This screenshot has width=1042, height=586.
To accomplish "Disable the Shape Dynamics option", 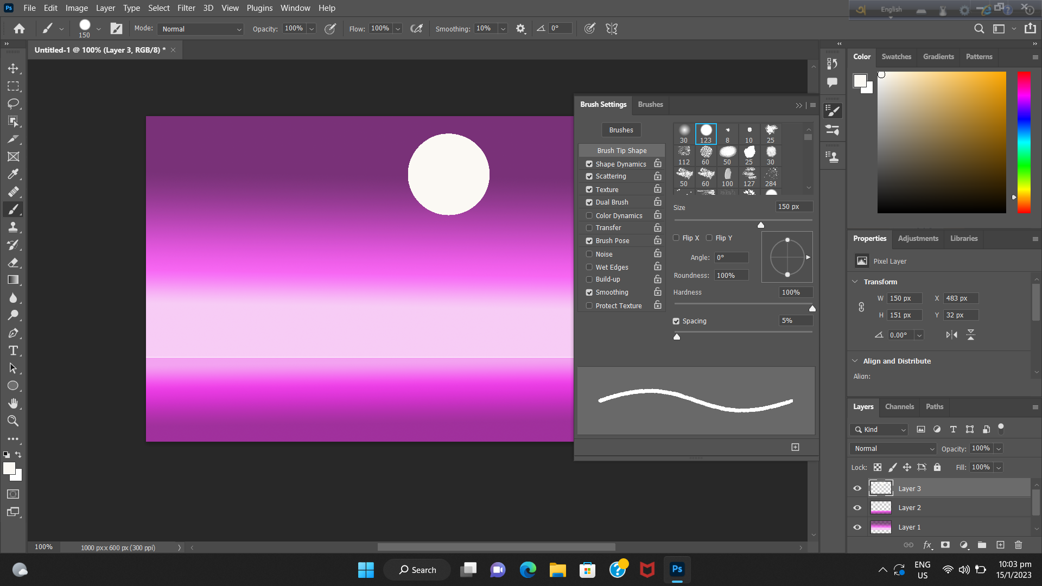I will coord(589,164).
